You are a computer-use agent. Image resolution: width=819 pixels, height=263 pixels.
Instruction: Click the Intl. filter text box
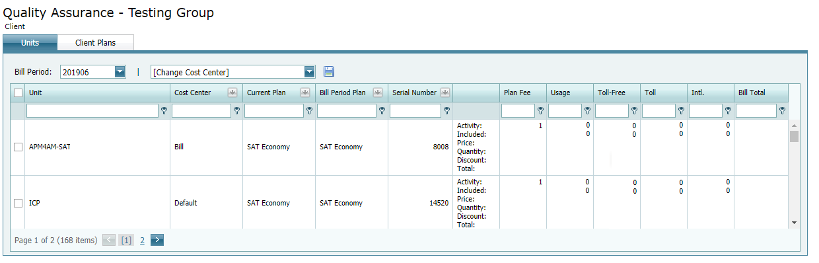[x=705, y=111]
